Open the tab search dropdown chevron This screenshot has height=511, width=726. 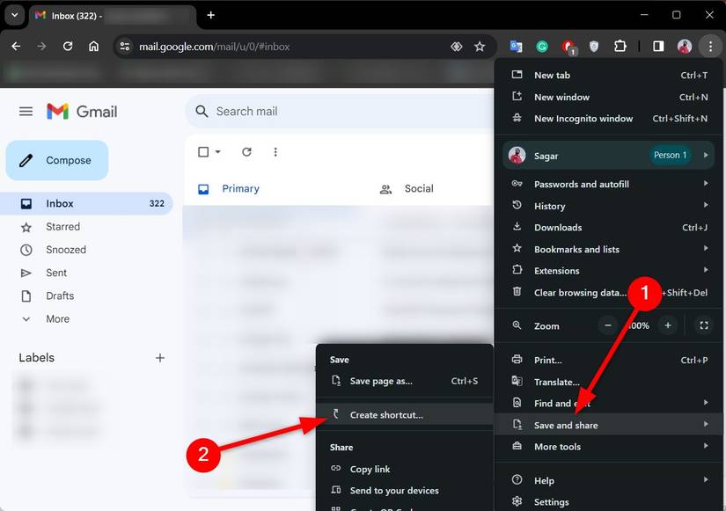[14, 15]
